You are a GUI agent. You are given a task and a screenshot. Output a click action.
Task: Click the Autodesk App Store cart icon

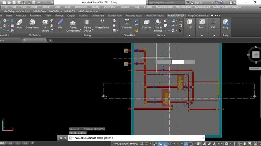point(217,2)
